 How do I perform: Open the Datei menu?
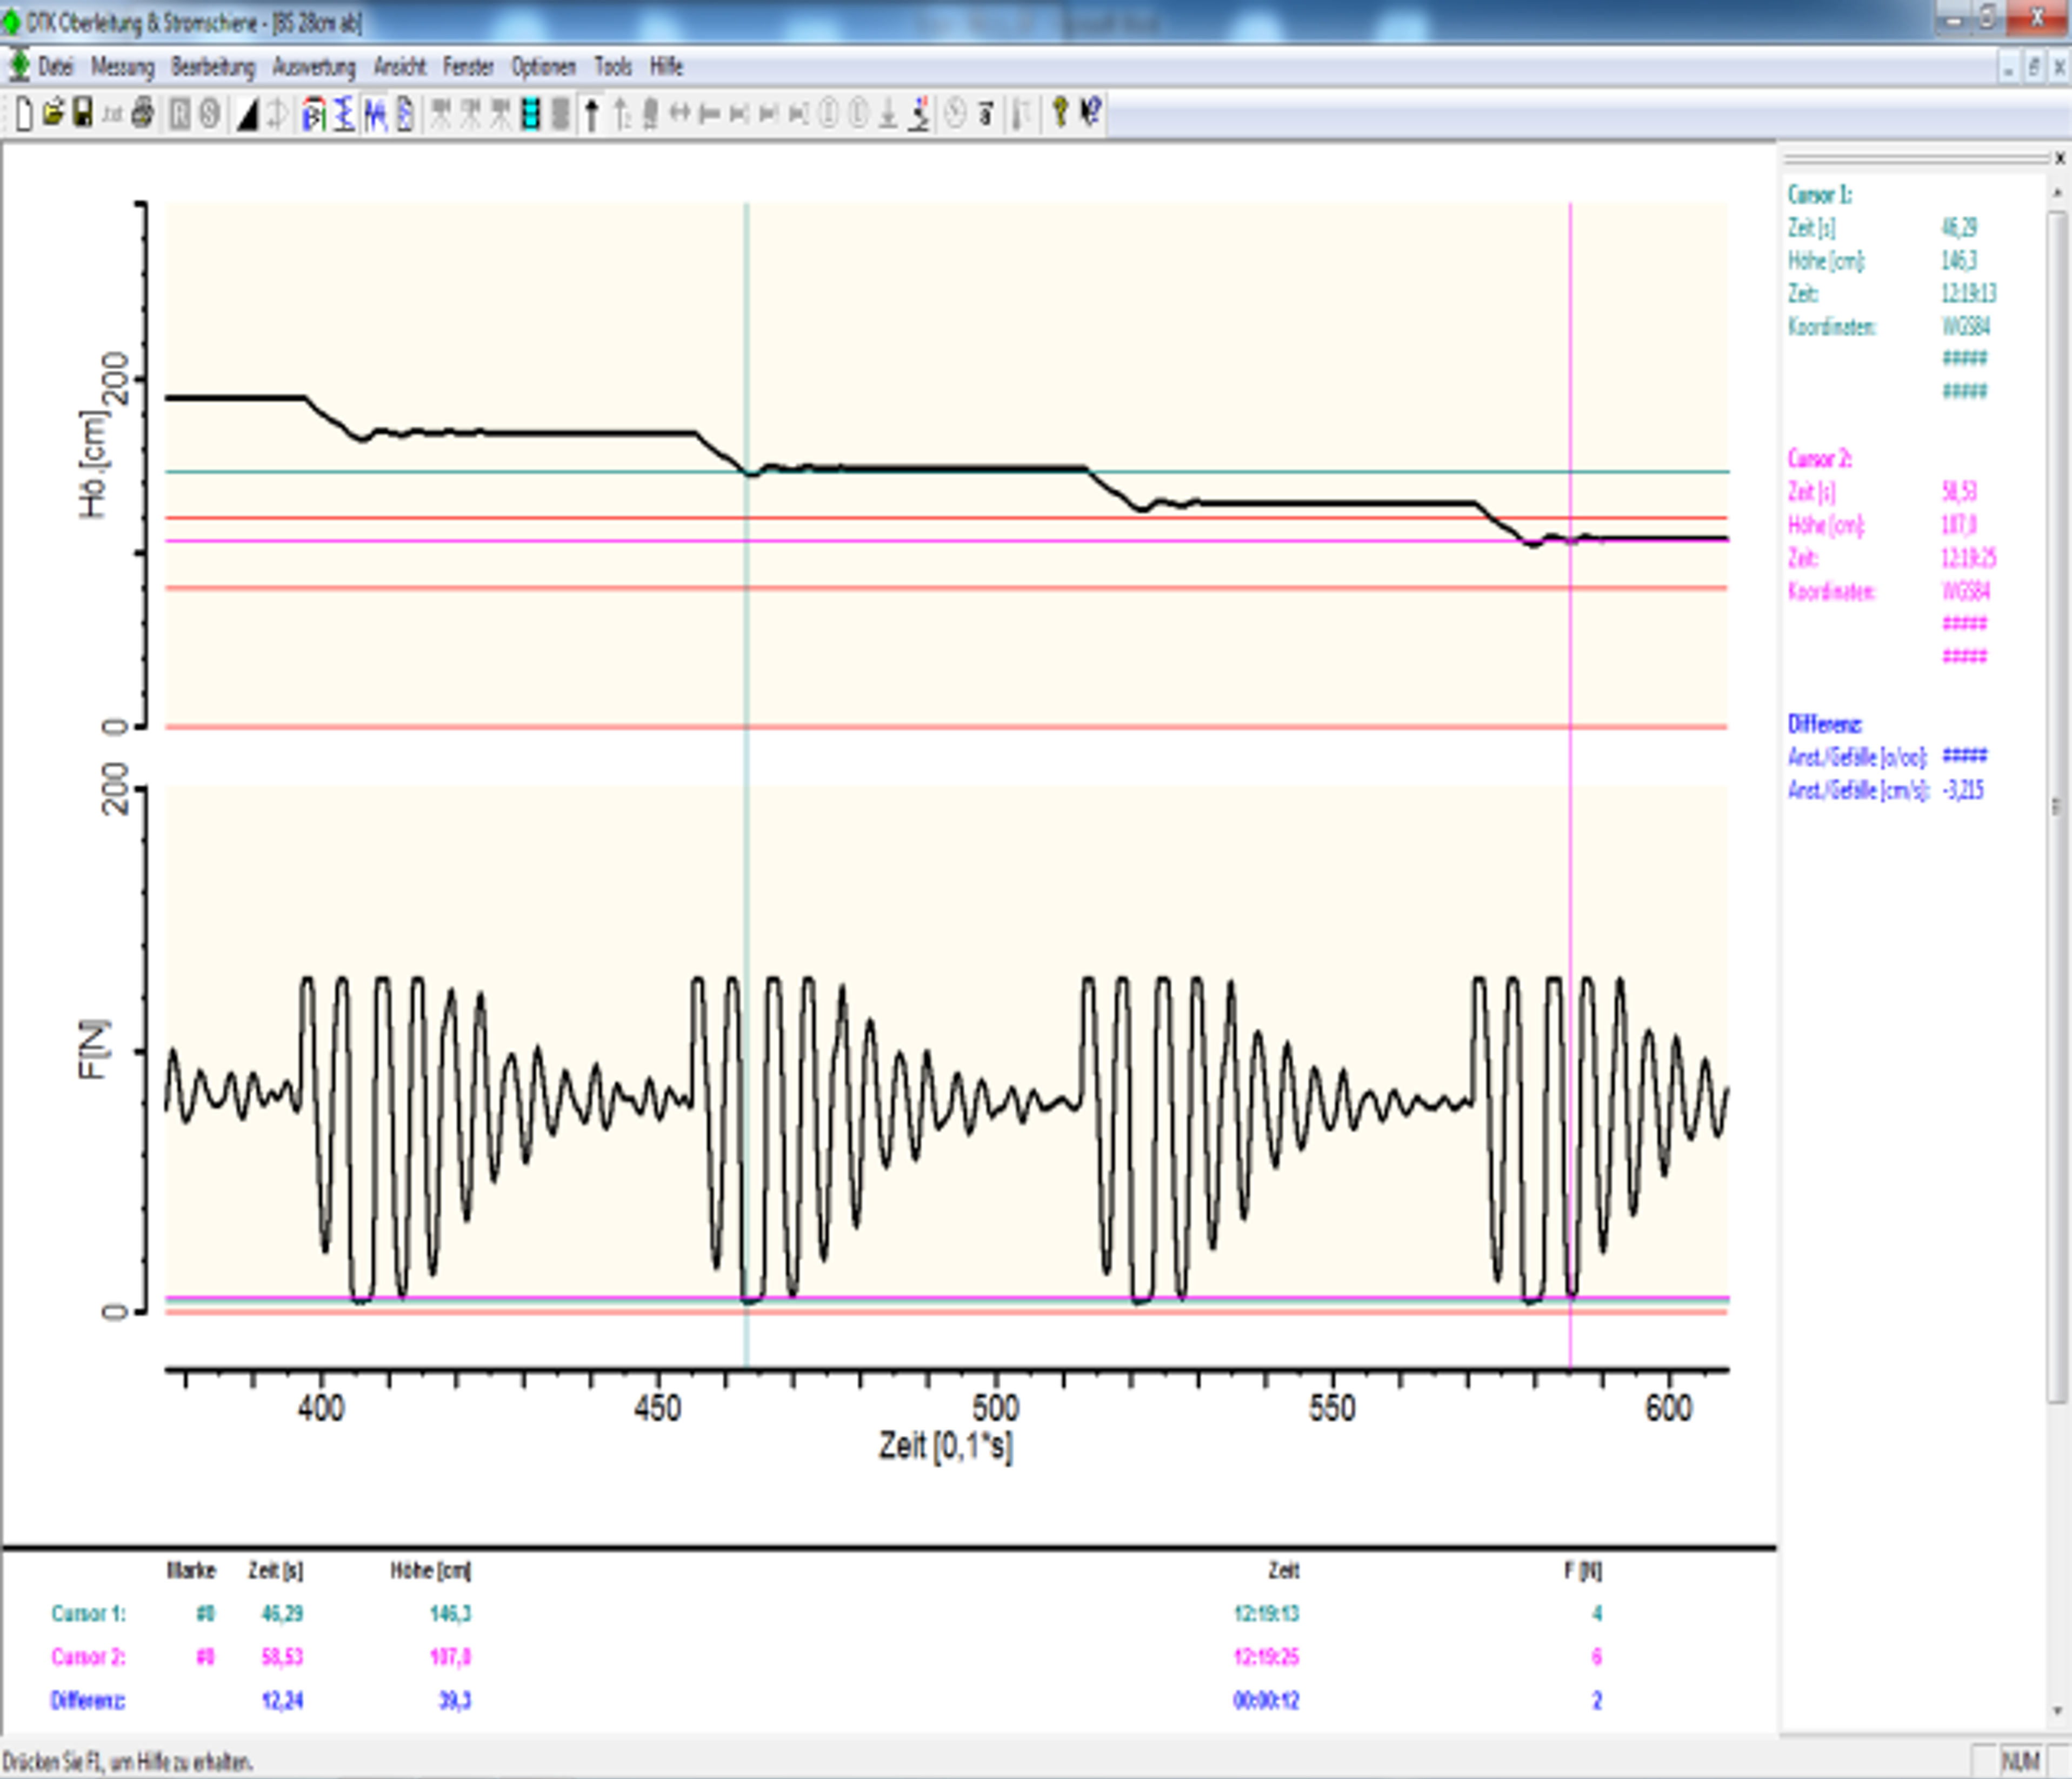click(55, 67)
